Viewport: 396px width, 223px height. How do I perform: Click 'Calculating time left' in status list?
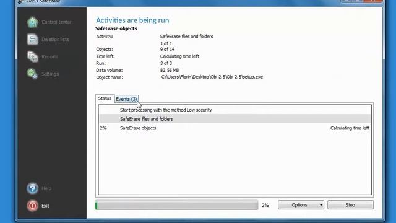pyautogui.click(x=350, y=128)
